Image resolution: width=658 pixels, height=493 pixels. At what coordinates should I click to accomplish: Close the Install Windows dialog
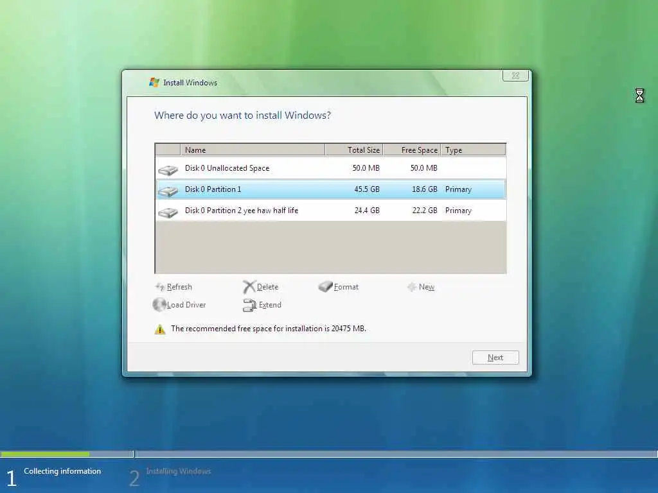[x=515, y=76]
